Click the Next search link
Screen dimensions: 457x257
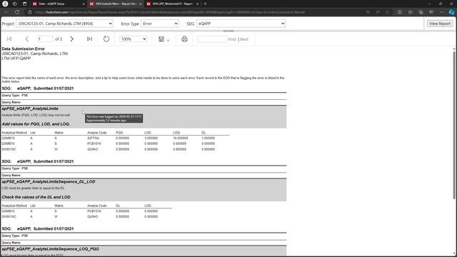(244, 39)
